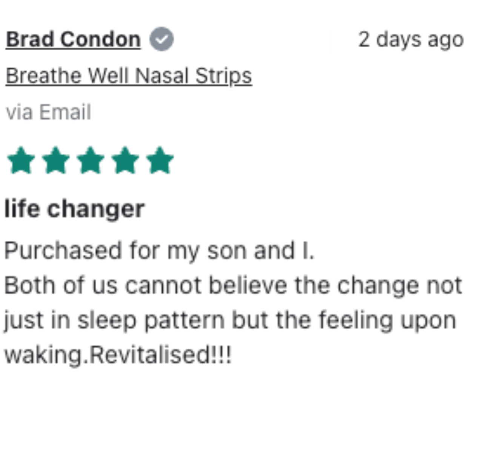Click the "life changer" review title

pos(74,209)
